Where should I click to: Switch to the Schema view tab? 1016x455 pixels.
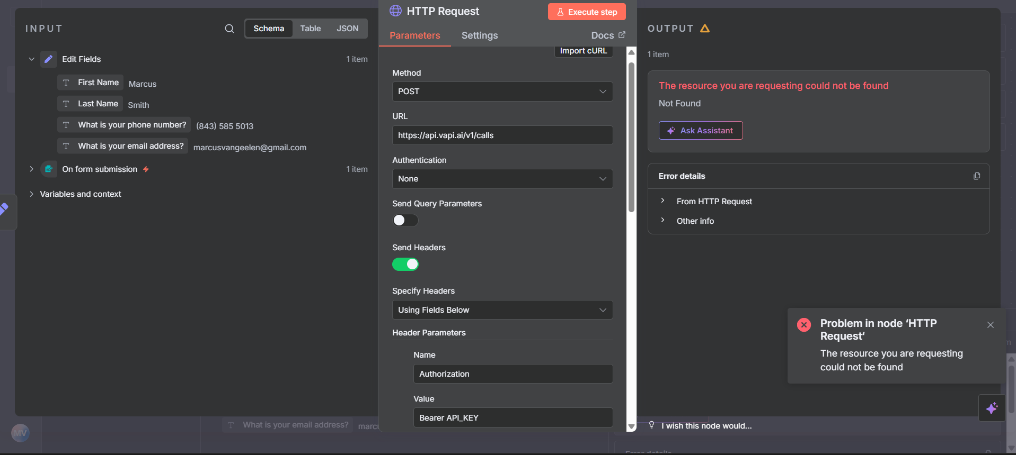click(269, 29)
